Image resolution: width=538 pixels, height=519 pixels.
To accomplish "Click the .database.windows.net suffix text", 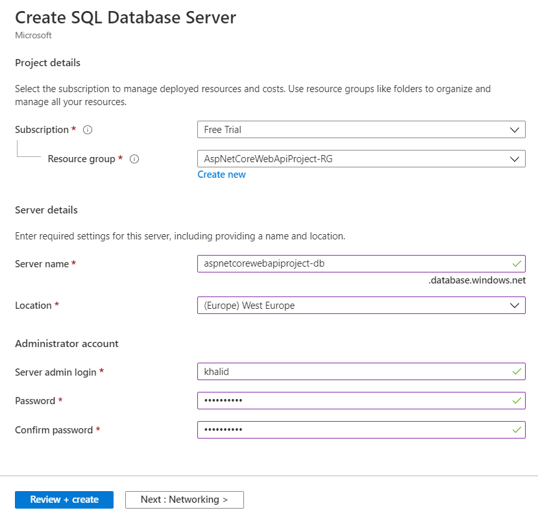I will pos(477,280).
